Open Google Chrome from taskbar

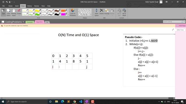[x=74, y=101]
